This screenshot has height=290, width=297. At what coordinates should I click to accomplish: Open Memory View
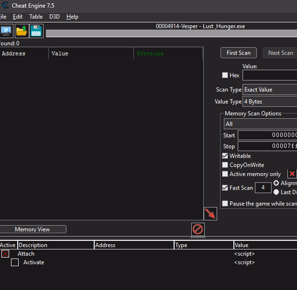pyautogui.click(x=33, y=229)
